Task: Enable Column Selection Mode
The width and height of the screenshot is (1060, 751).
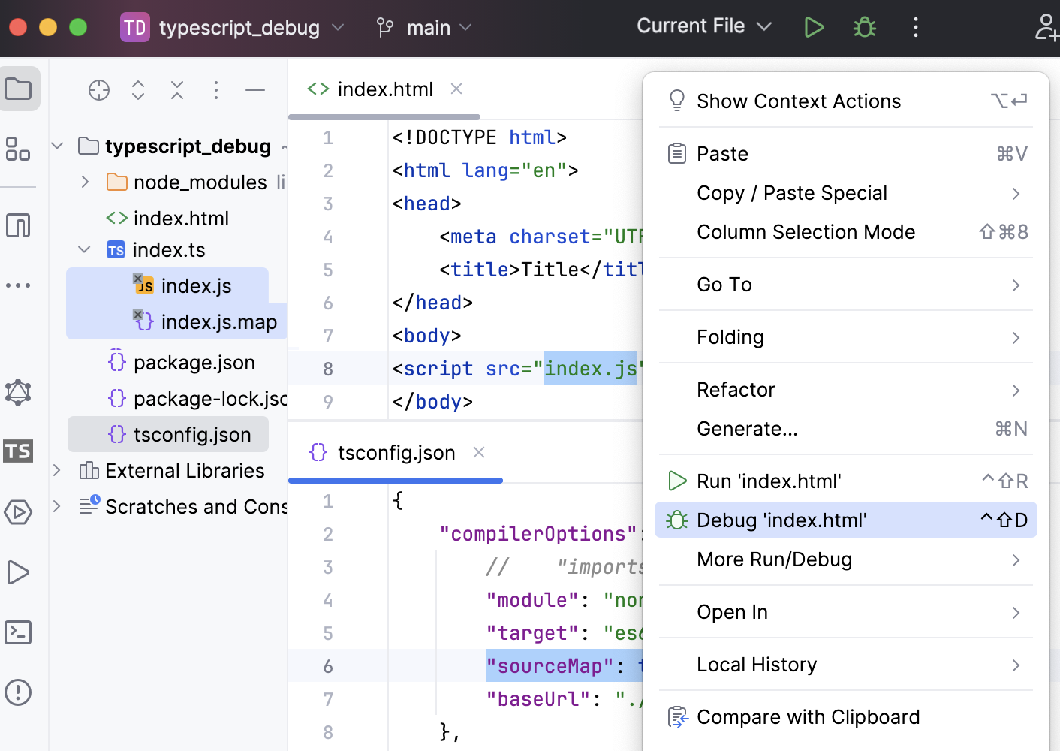Action: click(806, 232)
